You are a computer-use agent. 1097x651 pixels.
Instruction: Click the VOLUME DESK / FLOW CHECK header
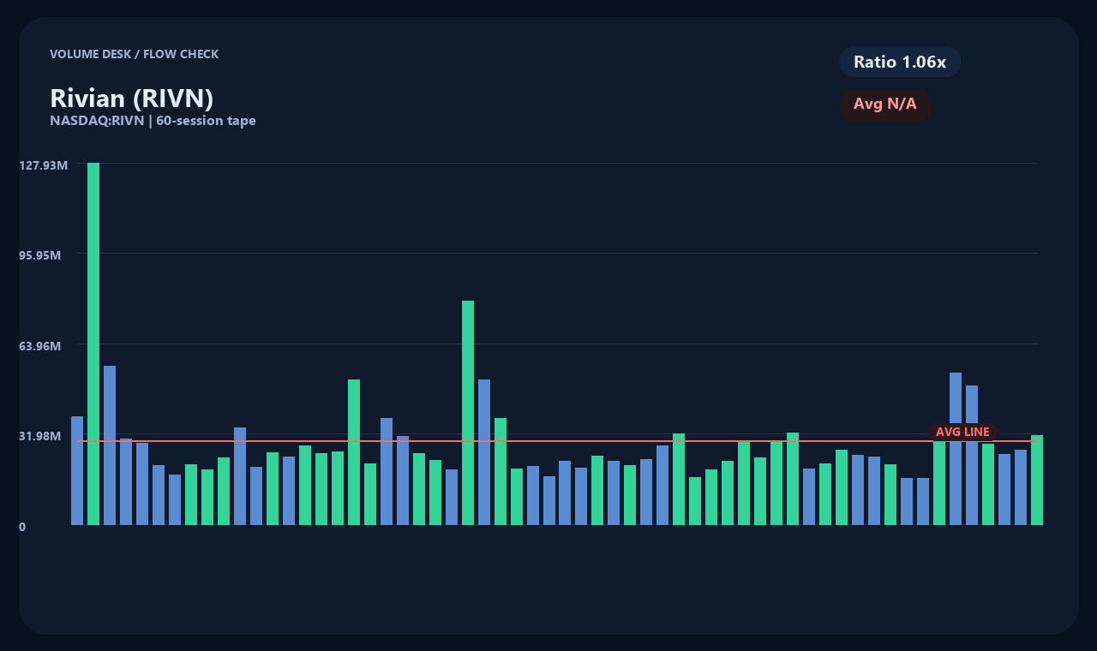pos(134,54)
